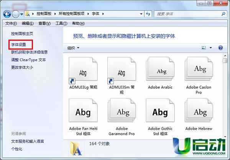Click the Fonts folder icon in address bar

click(x=28, y=14)
